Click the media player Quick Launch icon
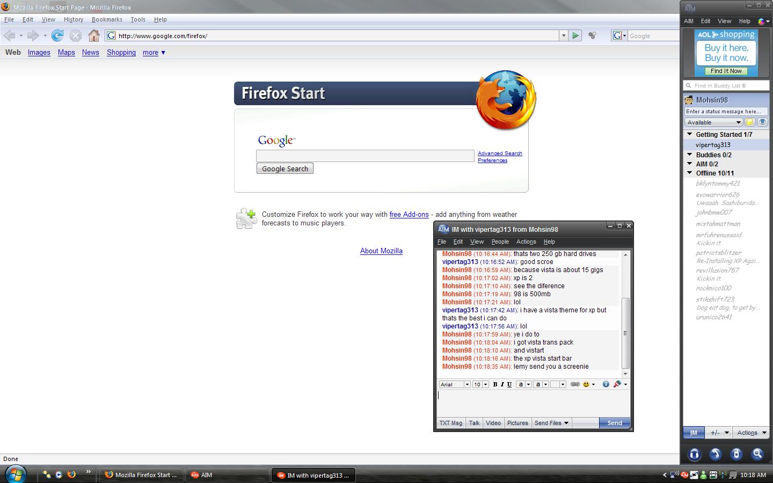This screenshot has height=483, width=773. click(x=59, y=474)
